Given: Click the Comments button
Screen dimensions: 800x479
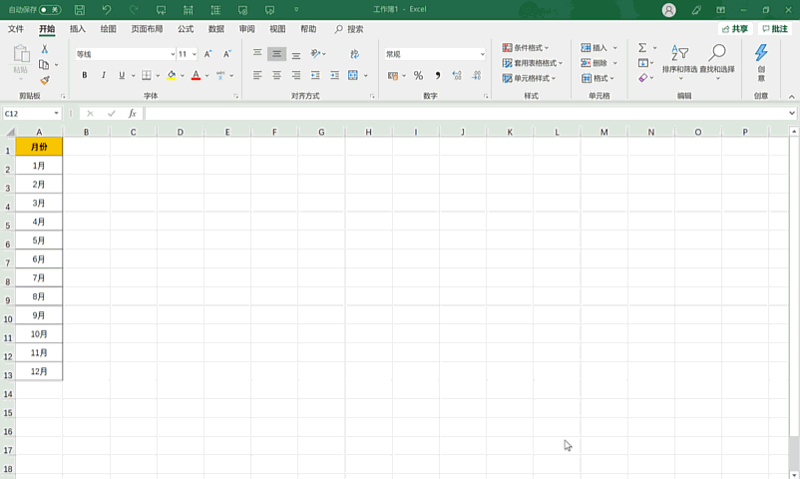Looking at the screenshot, I should coord(775,29).
